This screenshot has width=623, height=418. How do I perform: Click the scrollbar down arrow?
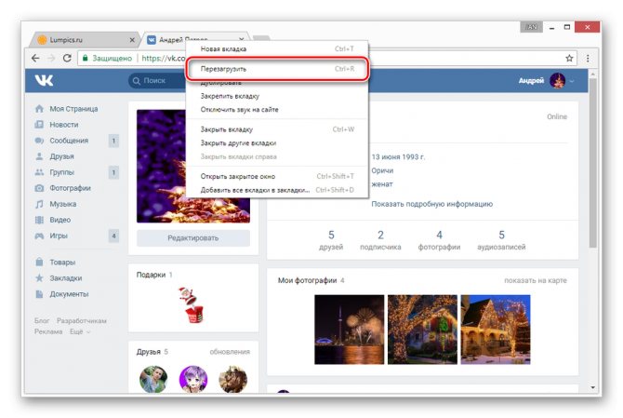(x=593, y=387)
